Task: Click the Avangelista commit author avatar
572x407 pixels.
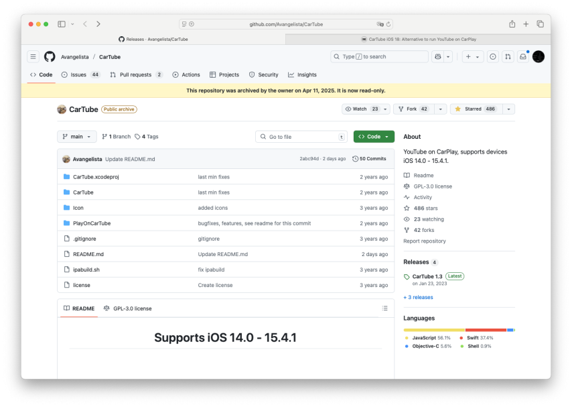Action: [66, 159]
